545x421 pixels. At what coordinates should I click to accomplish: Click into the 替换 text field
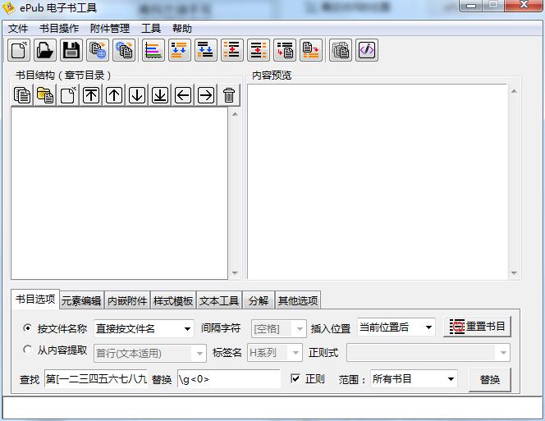pyautogui.click(x=229, y=379)
